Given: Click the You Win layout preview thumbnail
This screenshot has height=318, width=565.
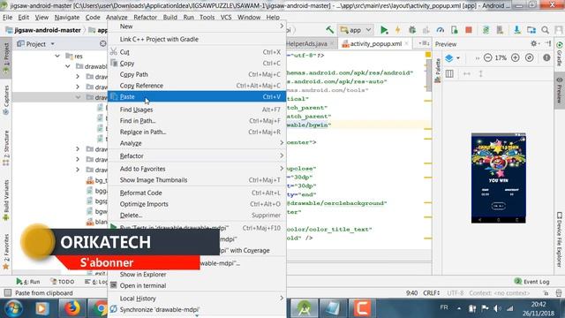Looking at the screenshot, I should click(x=498, y=178).
